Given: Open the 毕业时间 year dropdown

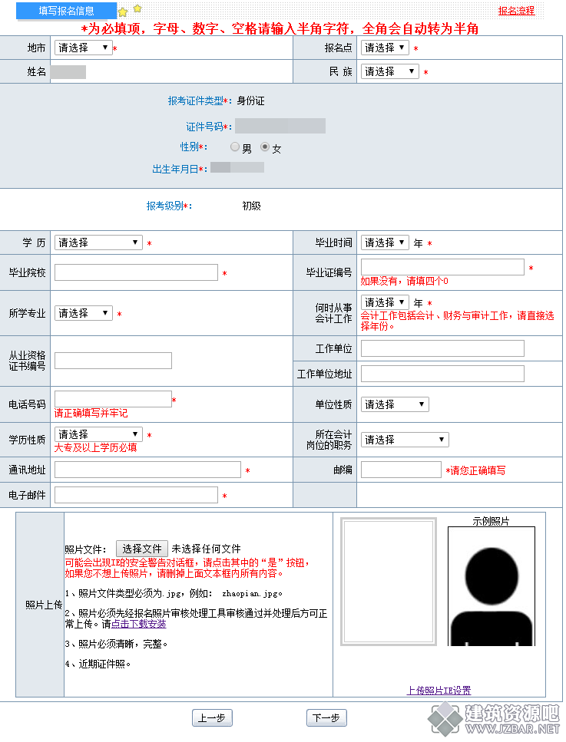Looking at the screenshot, I should (385, 242).
